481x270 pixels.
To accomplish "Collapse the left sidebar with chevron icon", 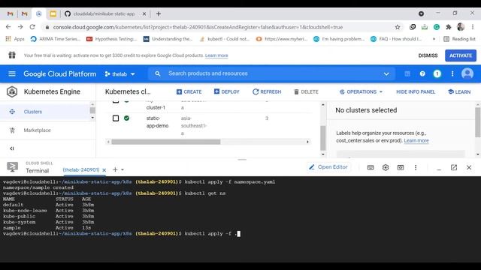I will click(12, 148).
